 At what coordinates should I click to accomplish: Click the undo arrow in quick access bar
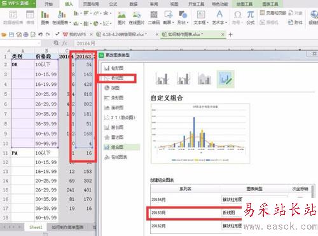[x=41, y=34]
